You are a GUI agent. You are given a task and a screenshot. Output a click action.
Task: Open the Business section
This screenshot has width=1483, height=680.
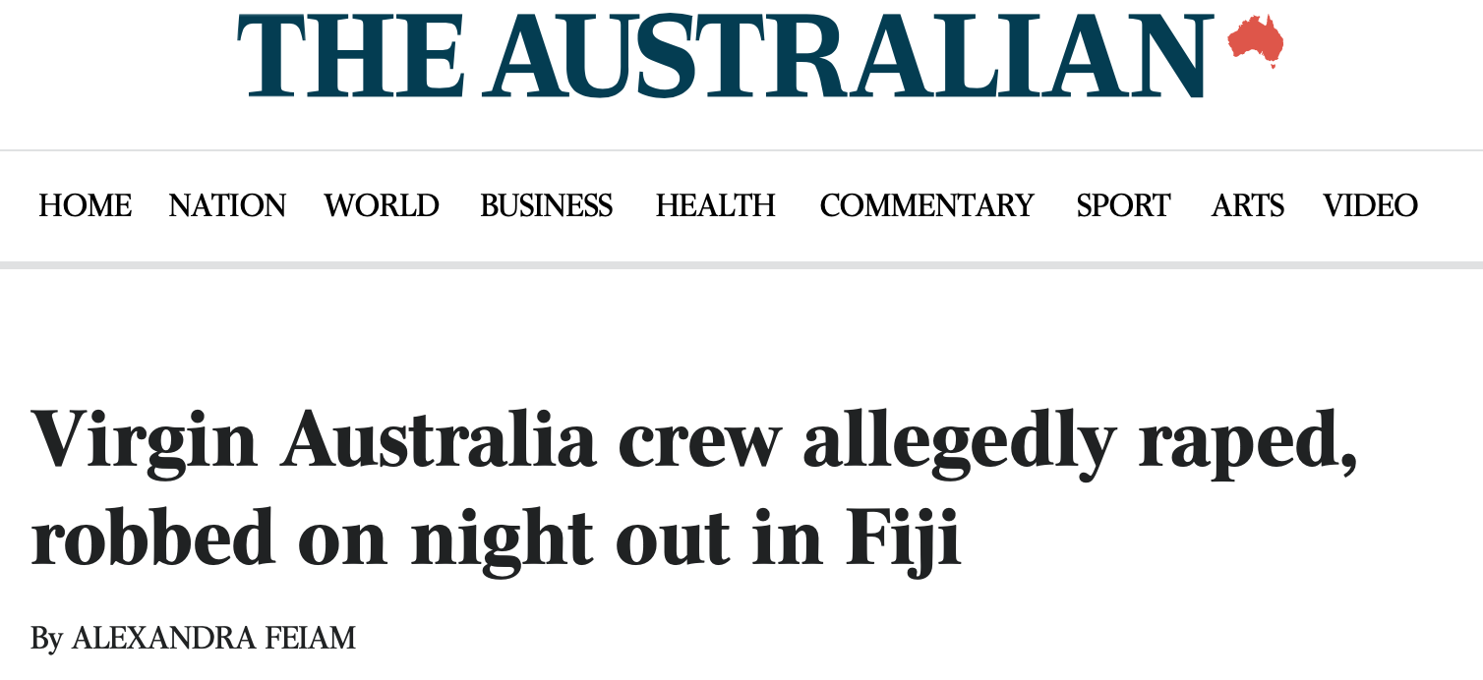546,205
